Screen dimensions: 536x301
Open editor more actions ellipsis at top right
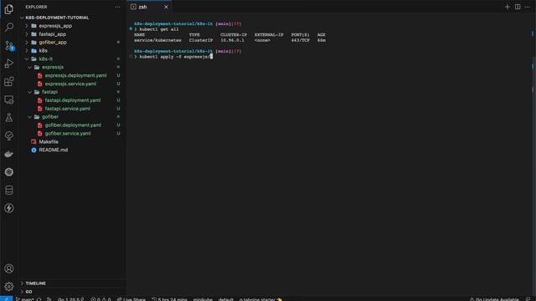[x=527, y=7]
